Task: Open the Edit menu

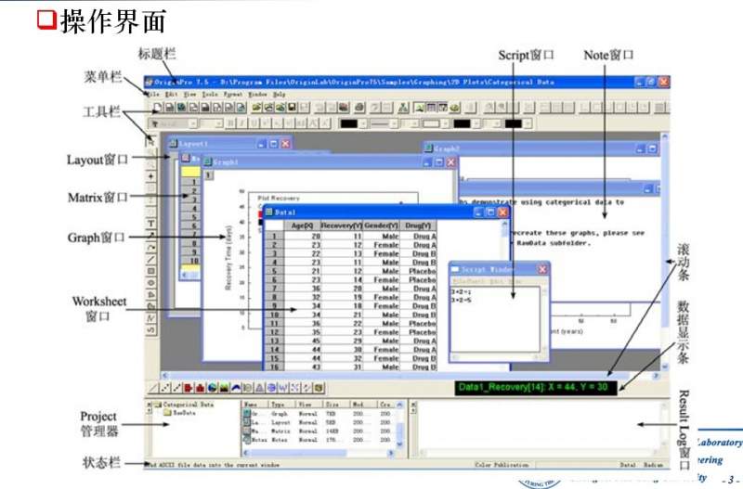Action: (x=171, y=95)
